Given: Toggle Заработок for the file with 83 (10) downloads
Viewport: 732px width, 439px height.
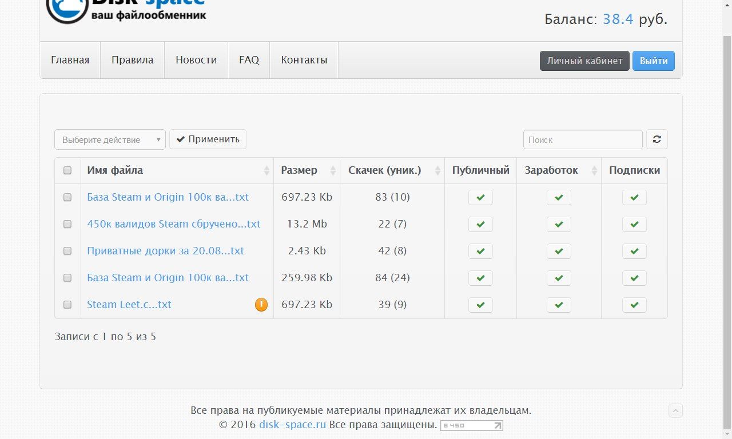Looking at the screenshot, I should click(x=559, y=197).
